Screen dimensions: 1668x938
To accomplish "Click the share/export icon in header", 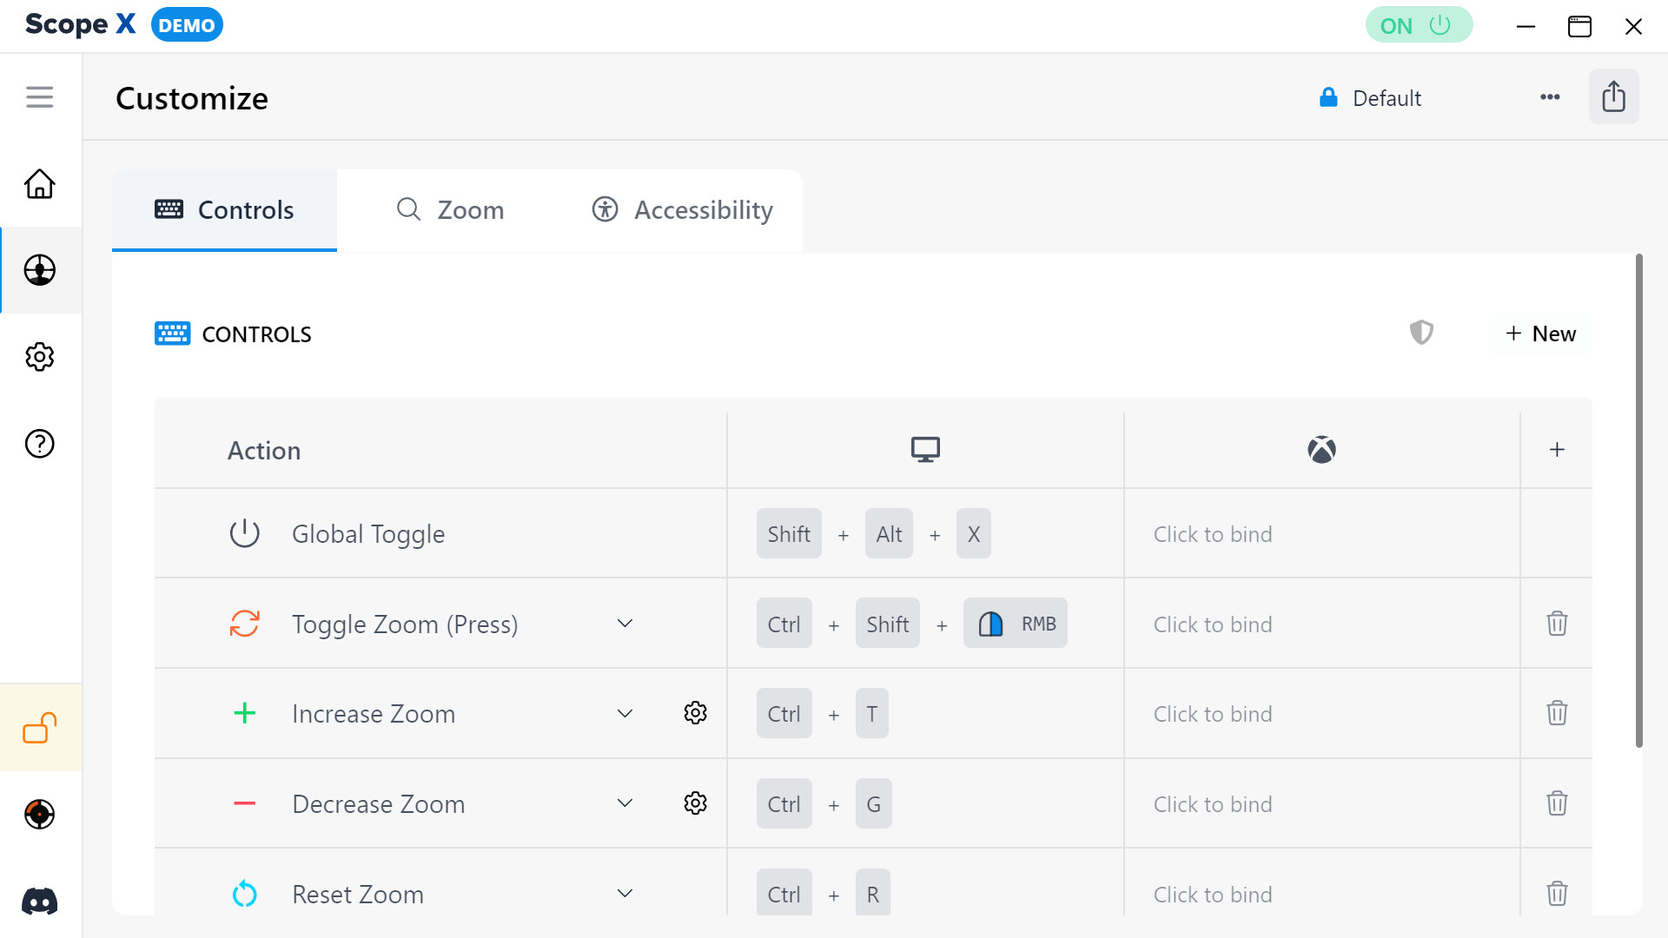I will tap(1613, 97).
